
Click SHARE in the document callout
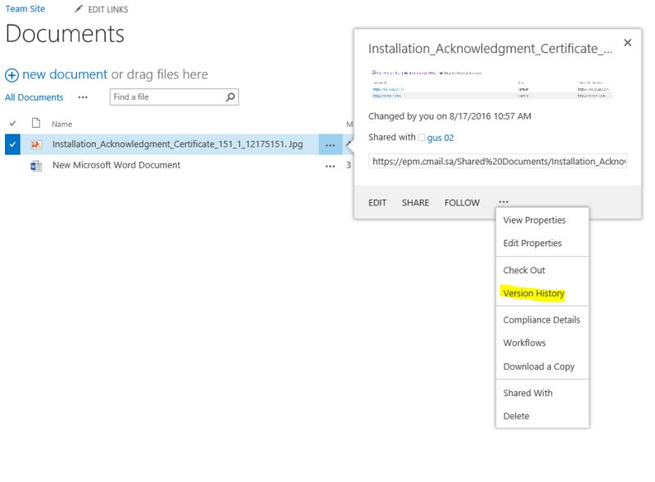(415, 202)
